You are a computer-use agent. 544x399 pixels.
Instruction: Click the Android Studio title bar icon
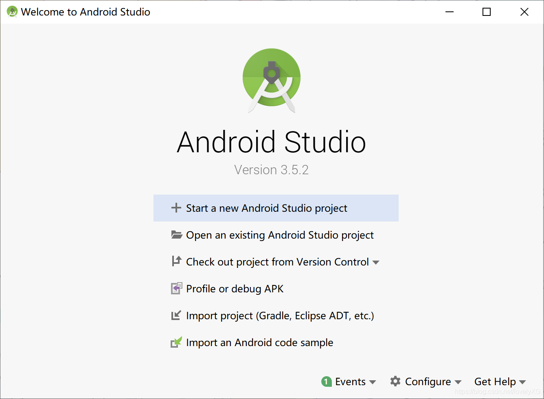coord(12,12)
